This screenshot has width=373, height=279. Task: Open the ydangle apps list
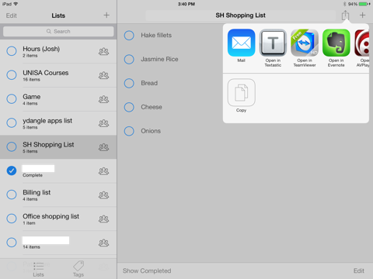[x=58, y=123]
